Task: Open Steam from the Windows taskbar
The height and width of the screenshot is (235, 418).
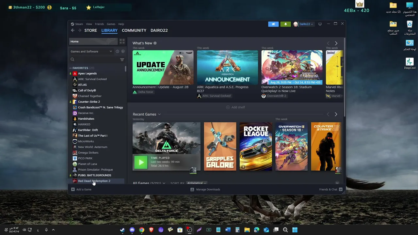Action: pos(122,230)
